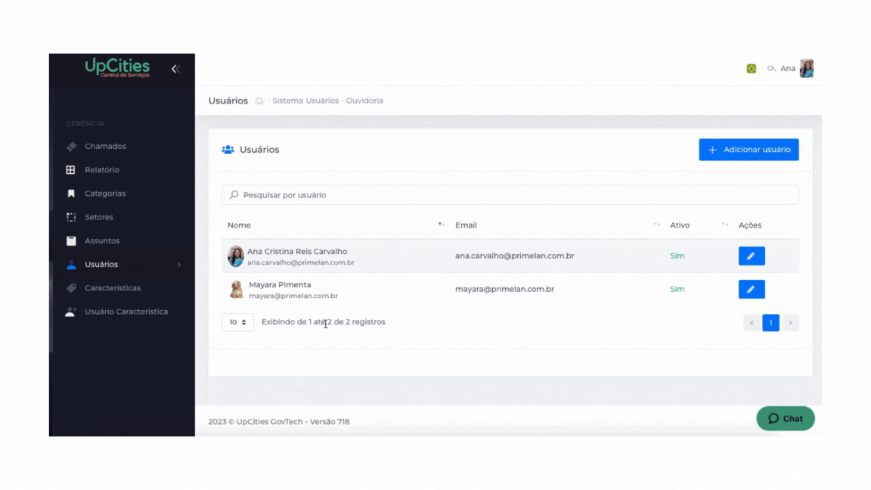Open Relatório in the sidebar

[x=101, y=170]
